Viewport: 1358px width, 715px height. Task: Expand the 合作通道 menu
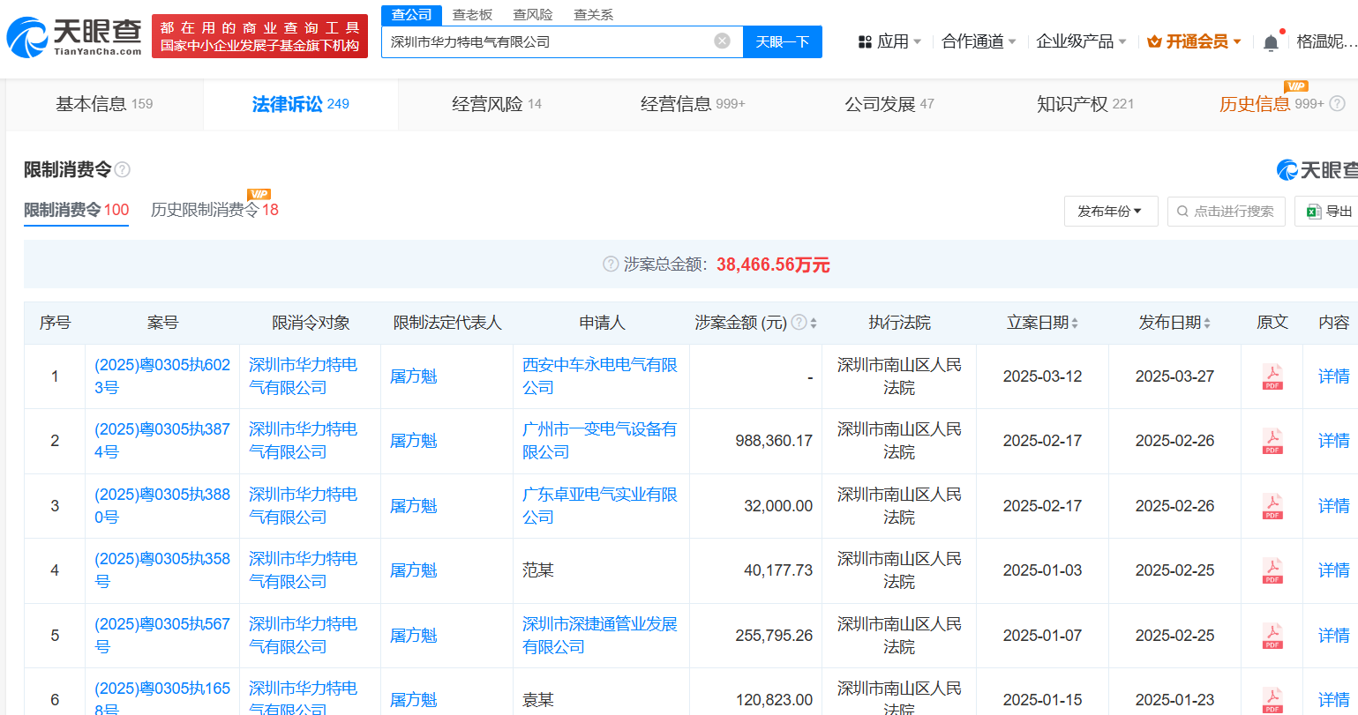(x=979, y=41)
